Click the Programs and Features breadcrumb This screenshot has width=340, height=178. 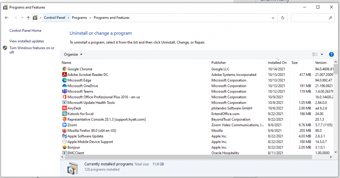pos(112,18)
